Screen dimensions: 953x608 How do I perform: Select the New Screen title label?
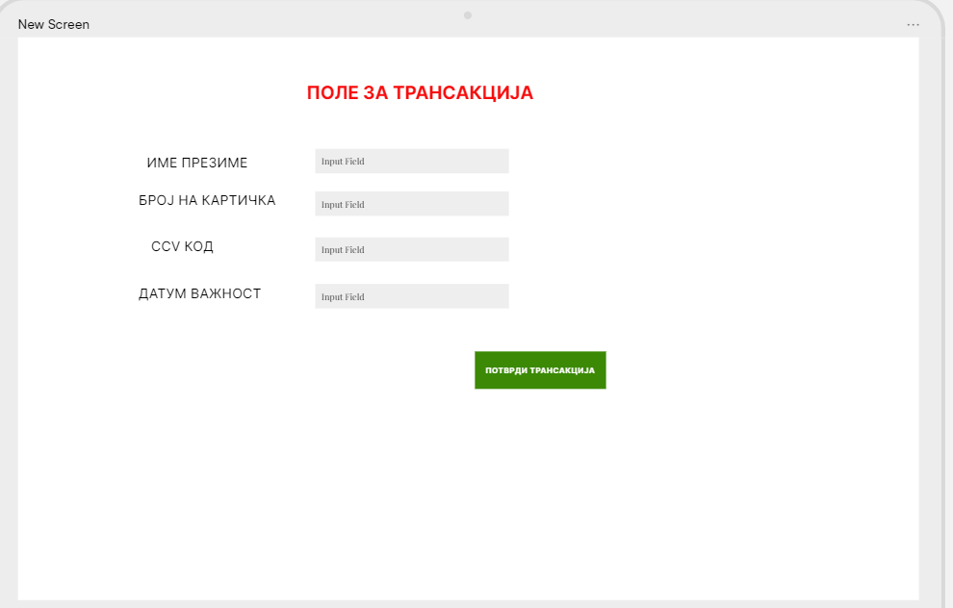point(54,24)
